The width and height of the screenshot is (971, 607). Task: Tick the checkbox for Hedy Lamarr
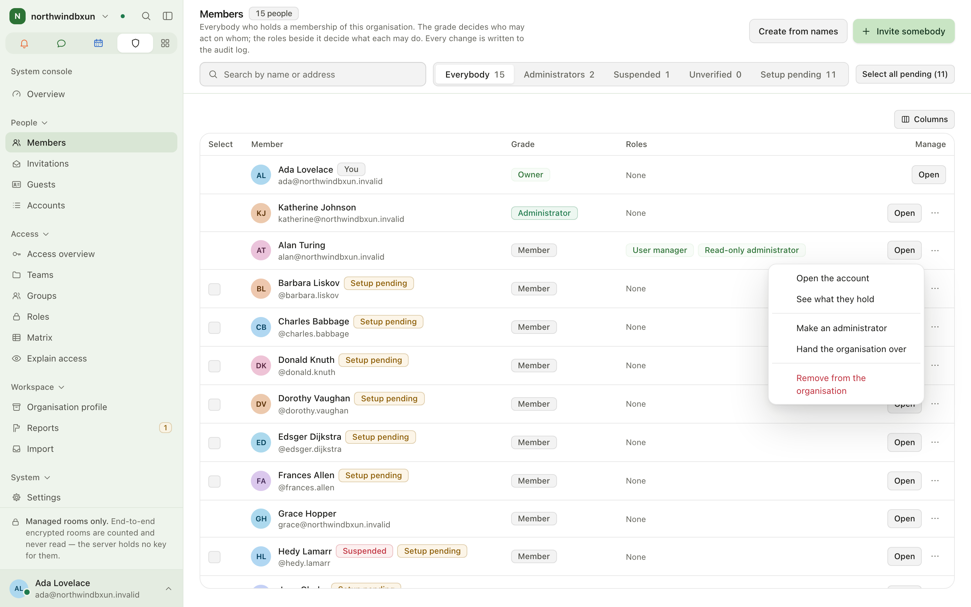(214, 557)
